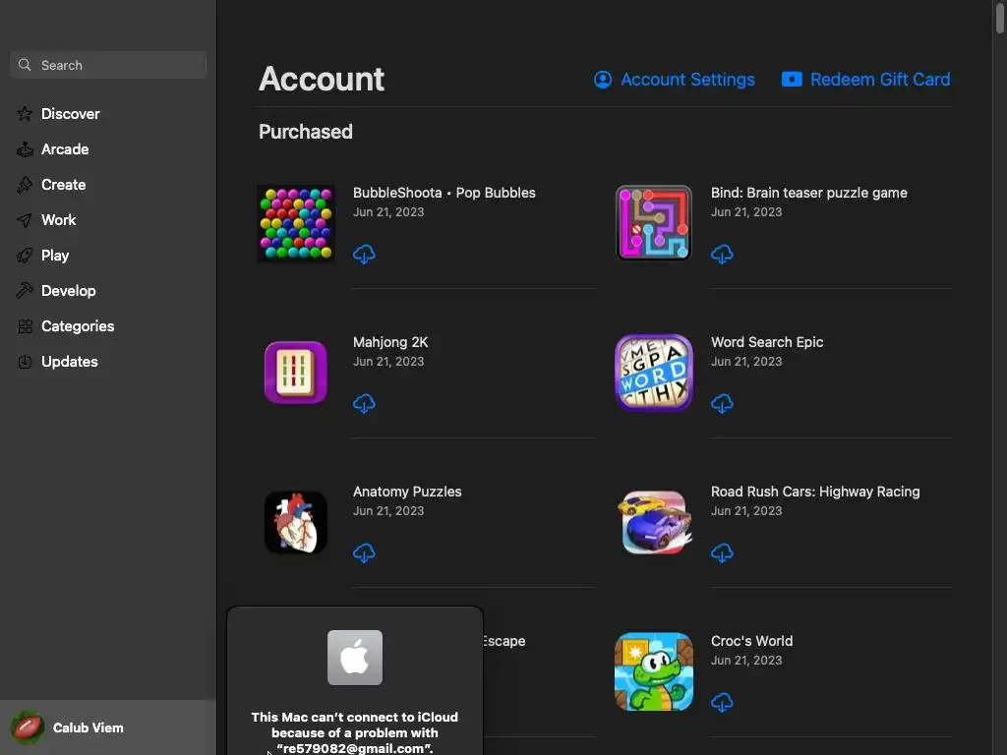Click the Develop hammer icon
This screenshot has width=1007, height=755.
(x=25, y=290)
